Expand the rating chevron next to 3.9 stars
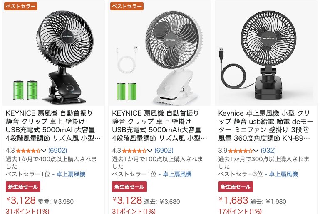 point(256,151)
